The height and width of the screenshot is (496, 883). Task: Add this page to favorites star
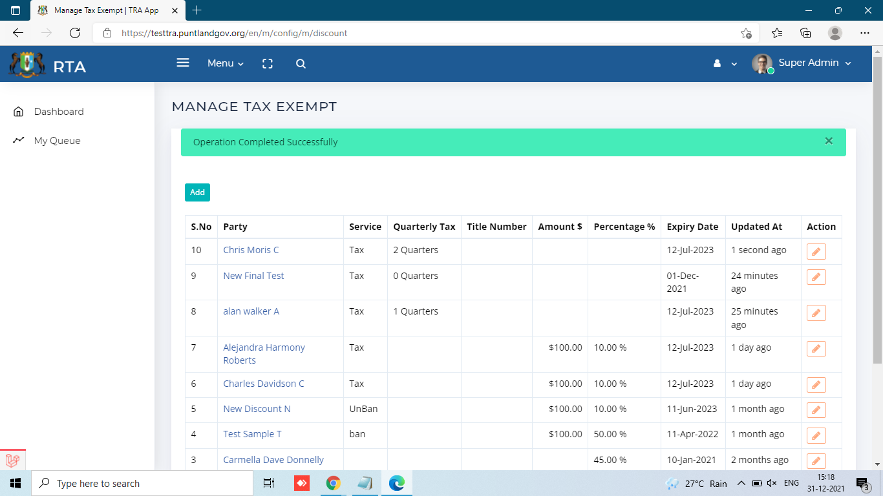click(746, 33)
